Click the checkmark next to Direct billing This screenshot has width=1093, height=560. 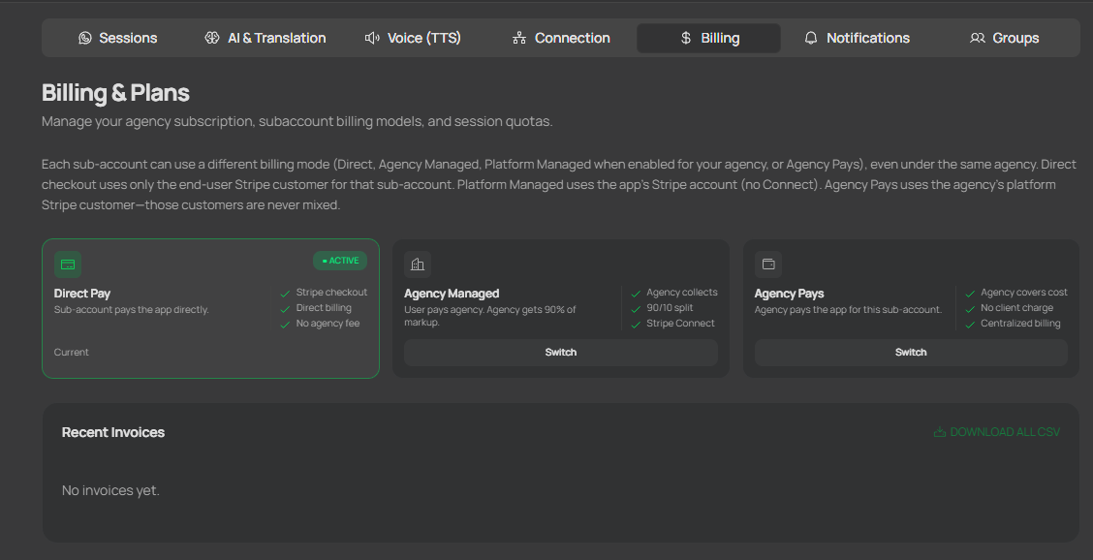[x=285, y=309]
